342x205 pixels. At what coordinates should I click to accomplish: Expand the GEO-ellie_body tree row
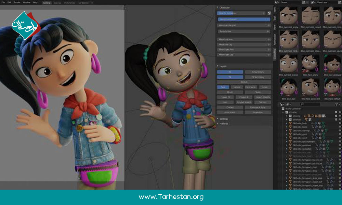287,123
